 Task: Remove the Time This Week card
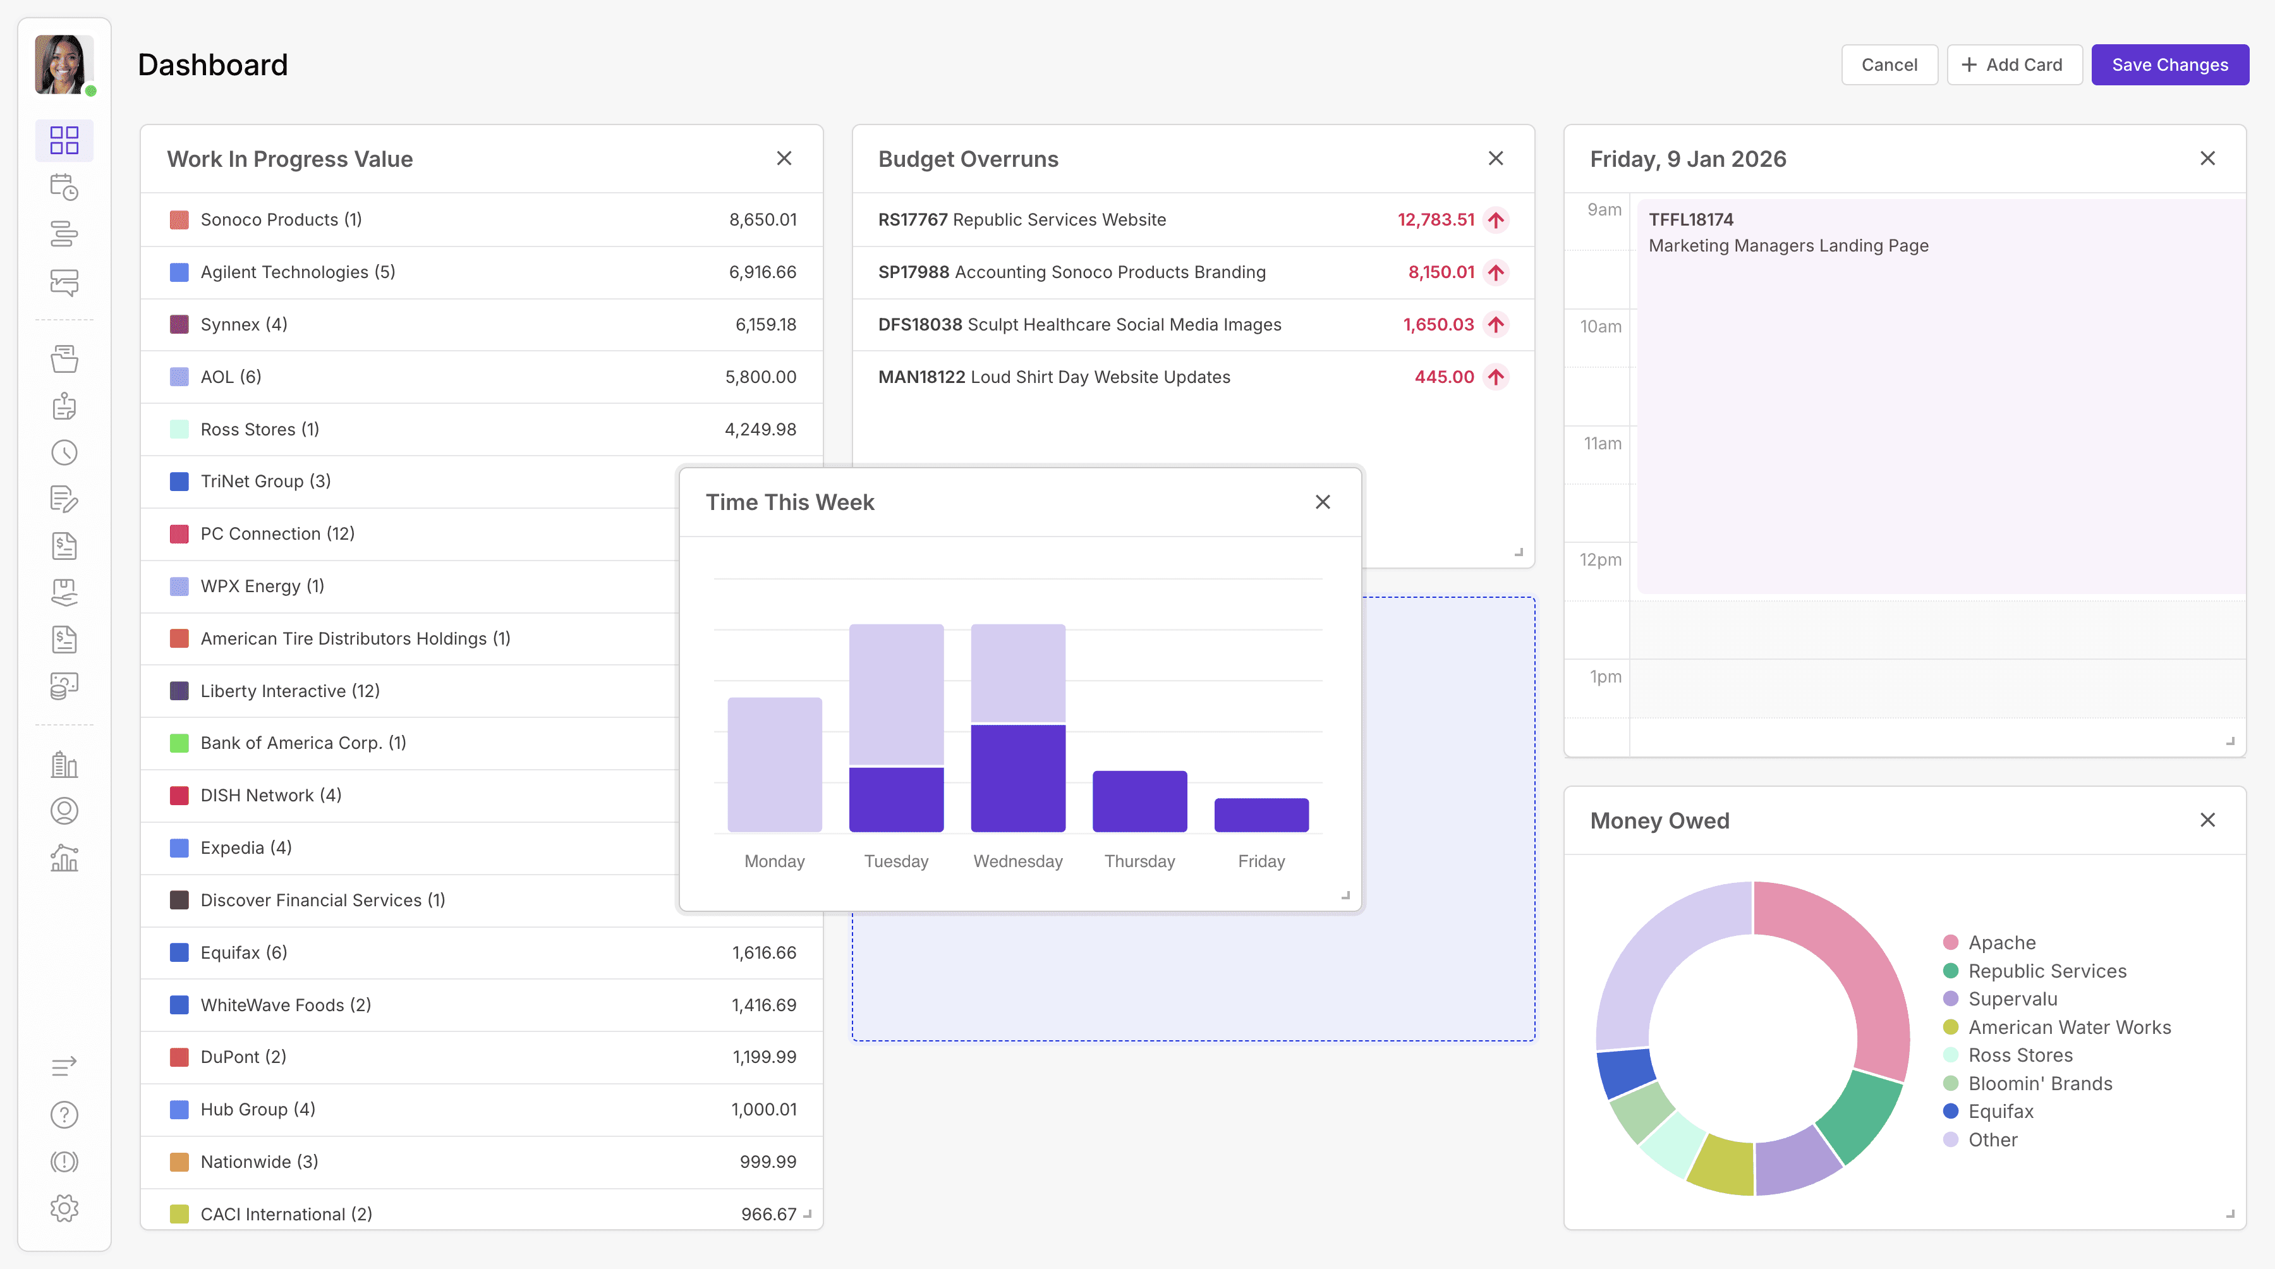click(x=1322, y=502)
